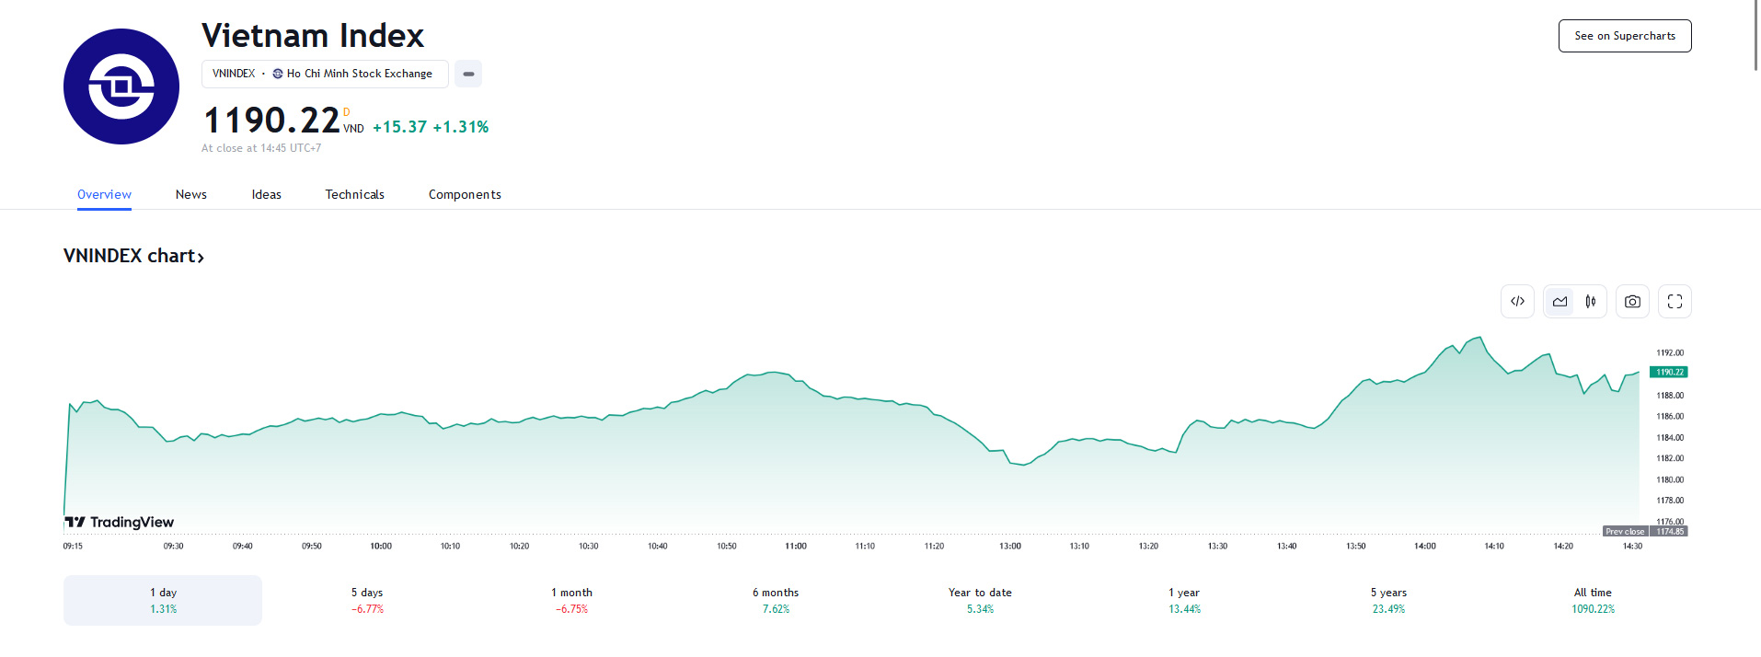Screen dimensions: 1761x657
Task: Click the minus icon beside exchange name
Action: 468,74
